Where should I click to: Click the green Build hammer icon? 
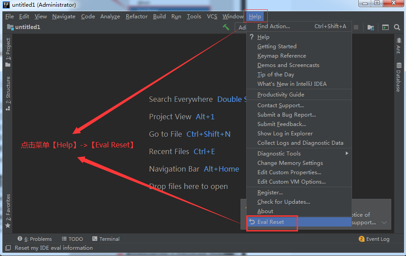pos(226,27)
